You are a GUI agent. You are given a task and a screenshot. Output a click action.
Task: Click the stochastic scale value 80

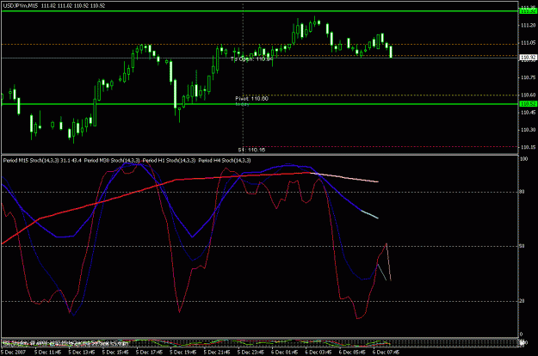tap(523, 192)
